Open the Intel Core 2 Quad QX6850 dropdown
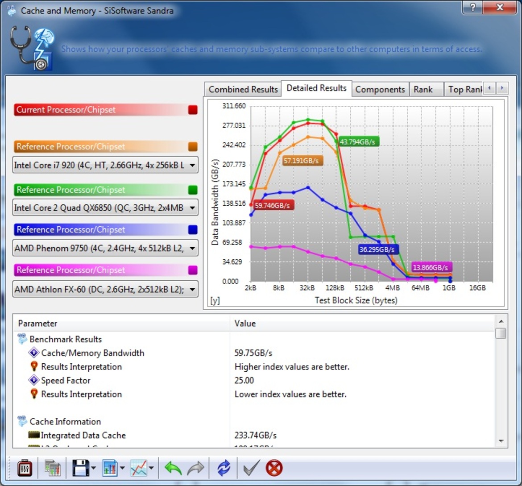Screen dimensions: 522x486 coord(105,208)
